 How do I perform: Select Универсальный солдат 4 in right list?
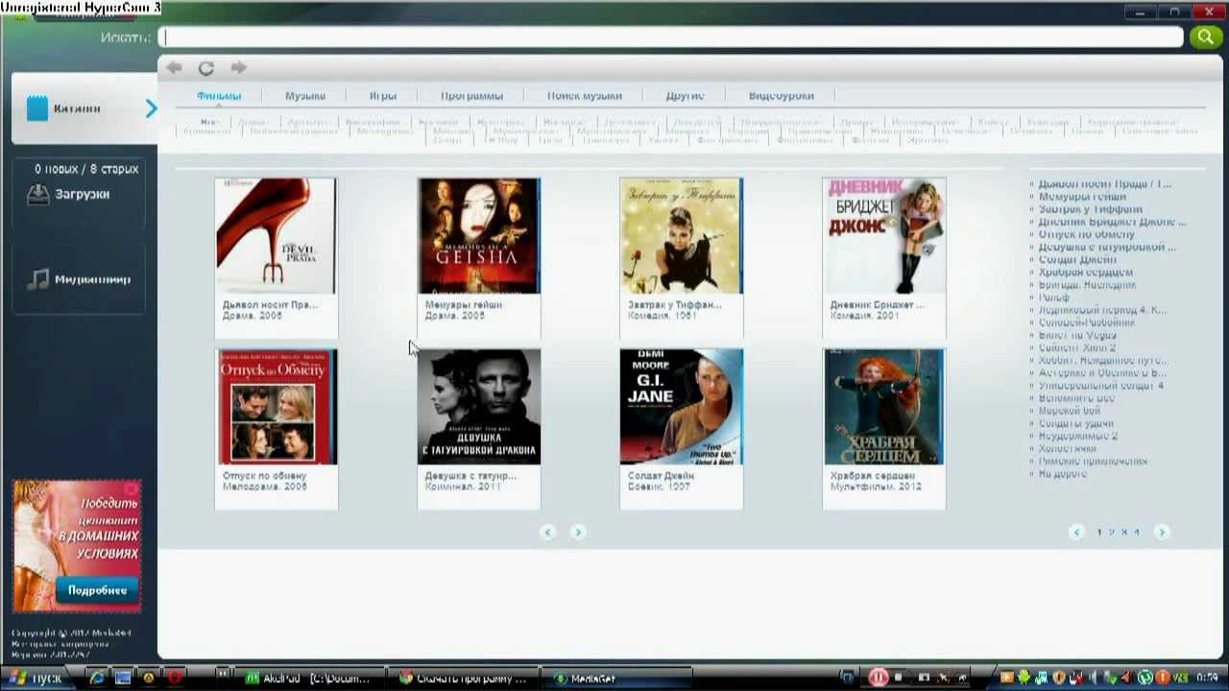click(x=1101, y=385)
